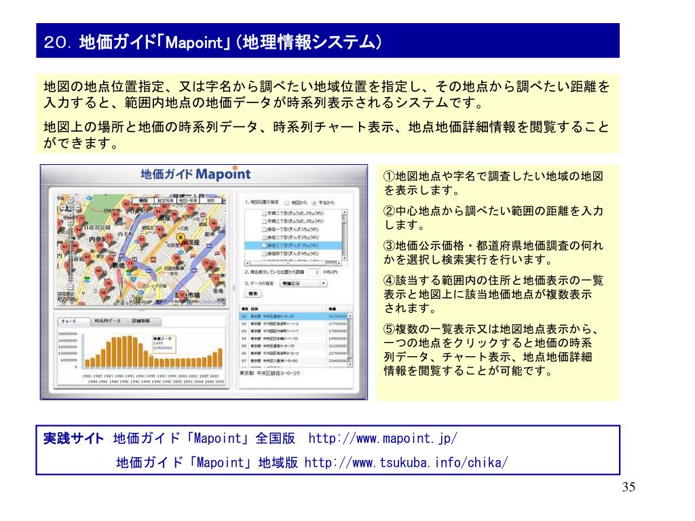
Task: Select red map marker numbered 70
Action: 111,258
